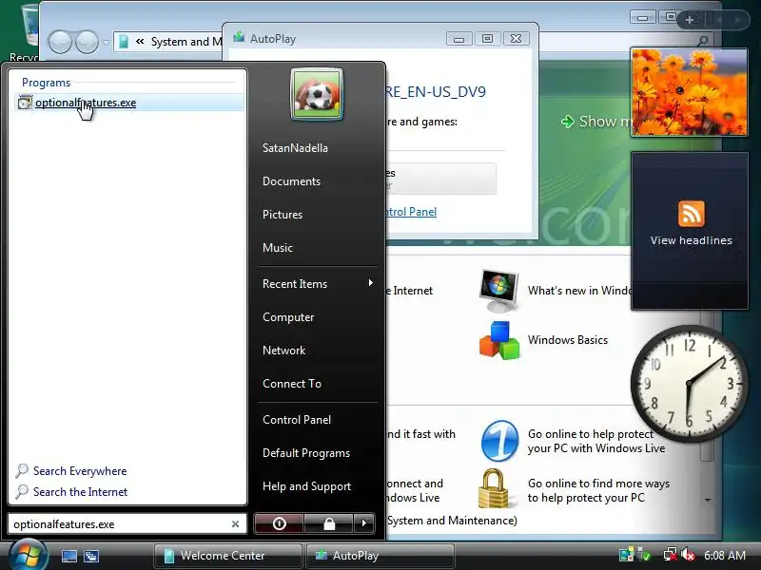Click AutoPlay window title icon
This screenshot has width=761, height=570.
click(239, 37)
